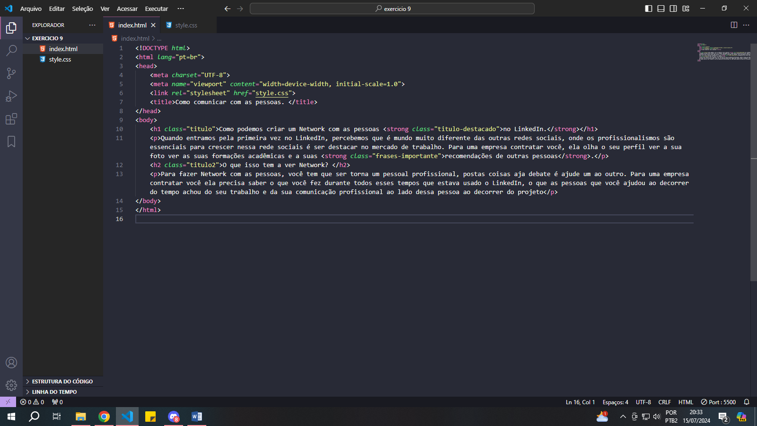
Task: Open editor more actions ellipsis
Action: 746,25
